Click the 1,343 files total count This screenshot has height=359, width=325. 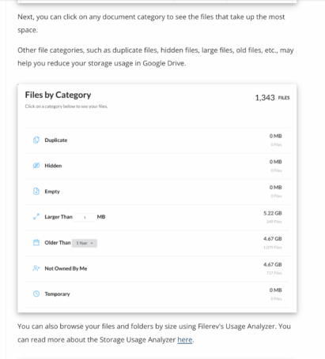coord(272,98)
